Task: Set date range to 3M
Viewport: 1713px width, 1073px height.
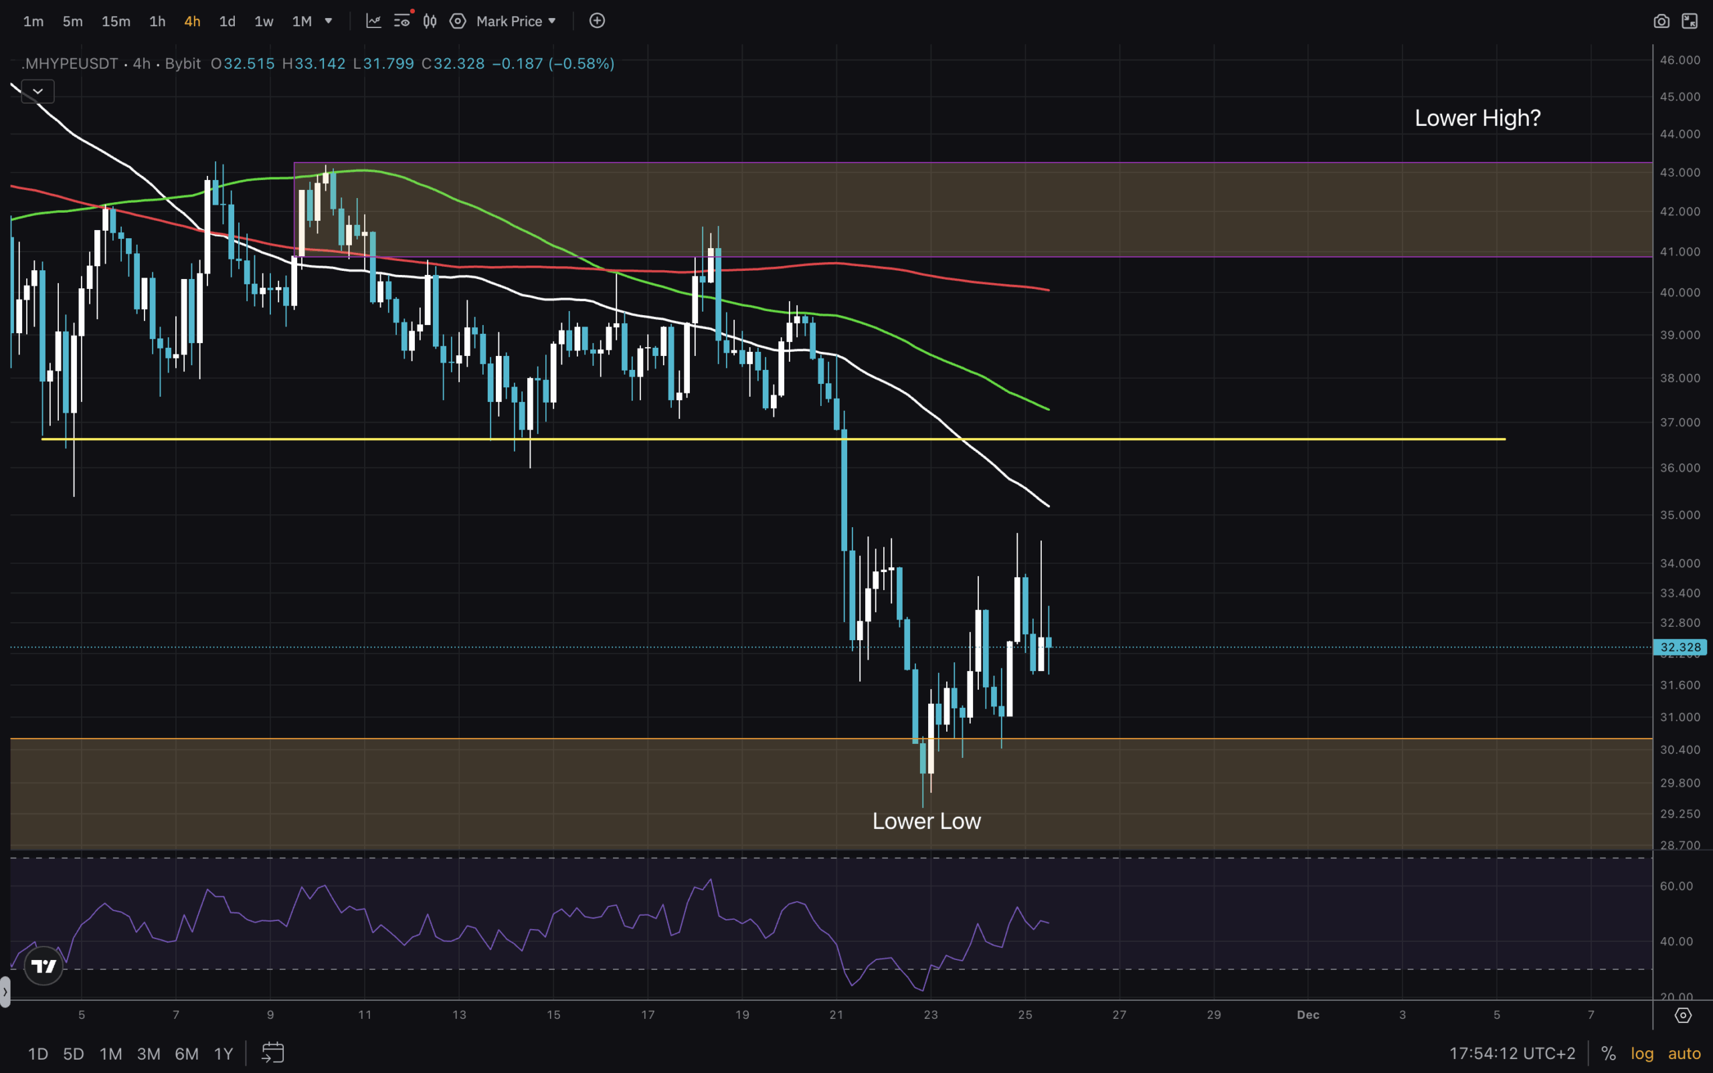Action: point(149,1053)
